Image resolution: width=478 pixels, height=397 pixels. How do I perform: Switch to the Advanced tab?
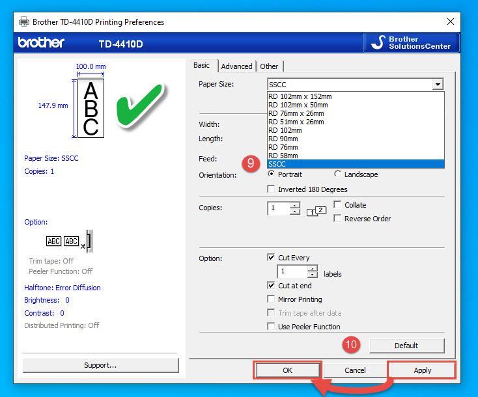[236, 66]
